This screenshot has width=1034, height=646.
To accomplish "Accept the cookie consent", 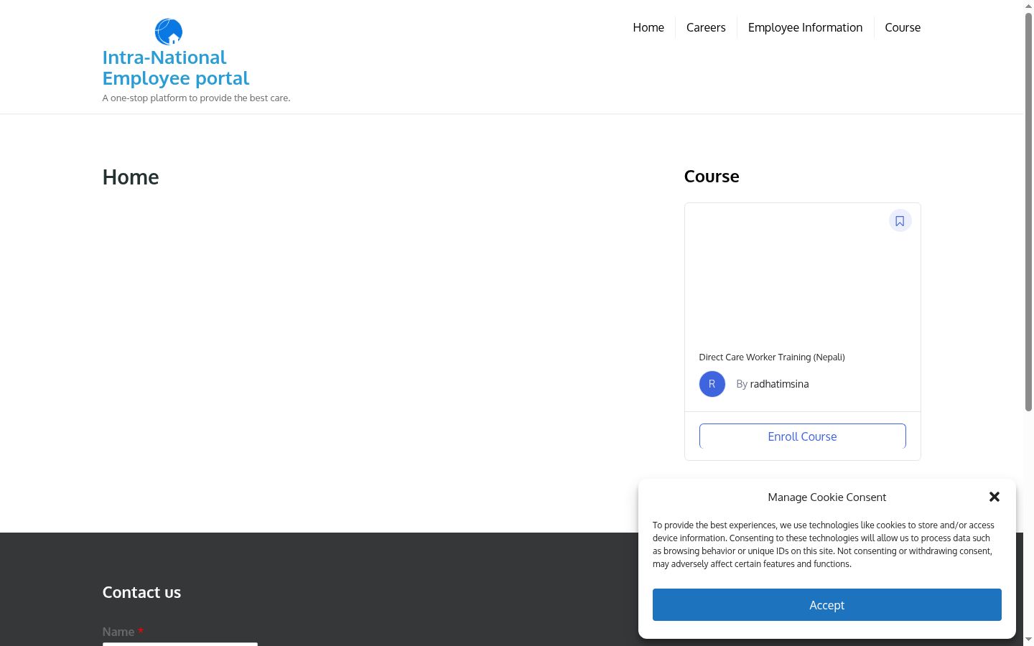I will (x=826, y=604).
